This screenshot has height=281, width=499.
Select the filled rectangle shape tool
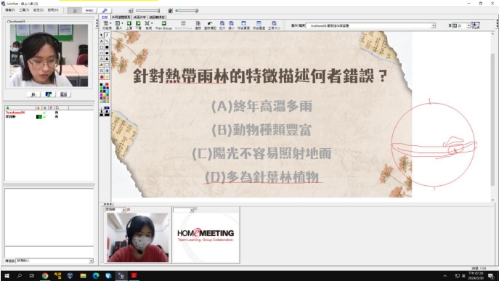pyautogui.click(x=107, y=47)
